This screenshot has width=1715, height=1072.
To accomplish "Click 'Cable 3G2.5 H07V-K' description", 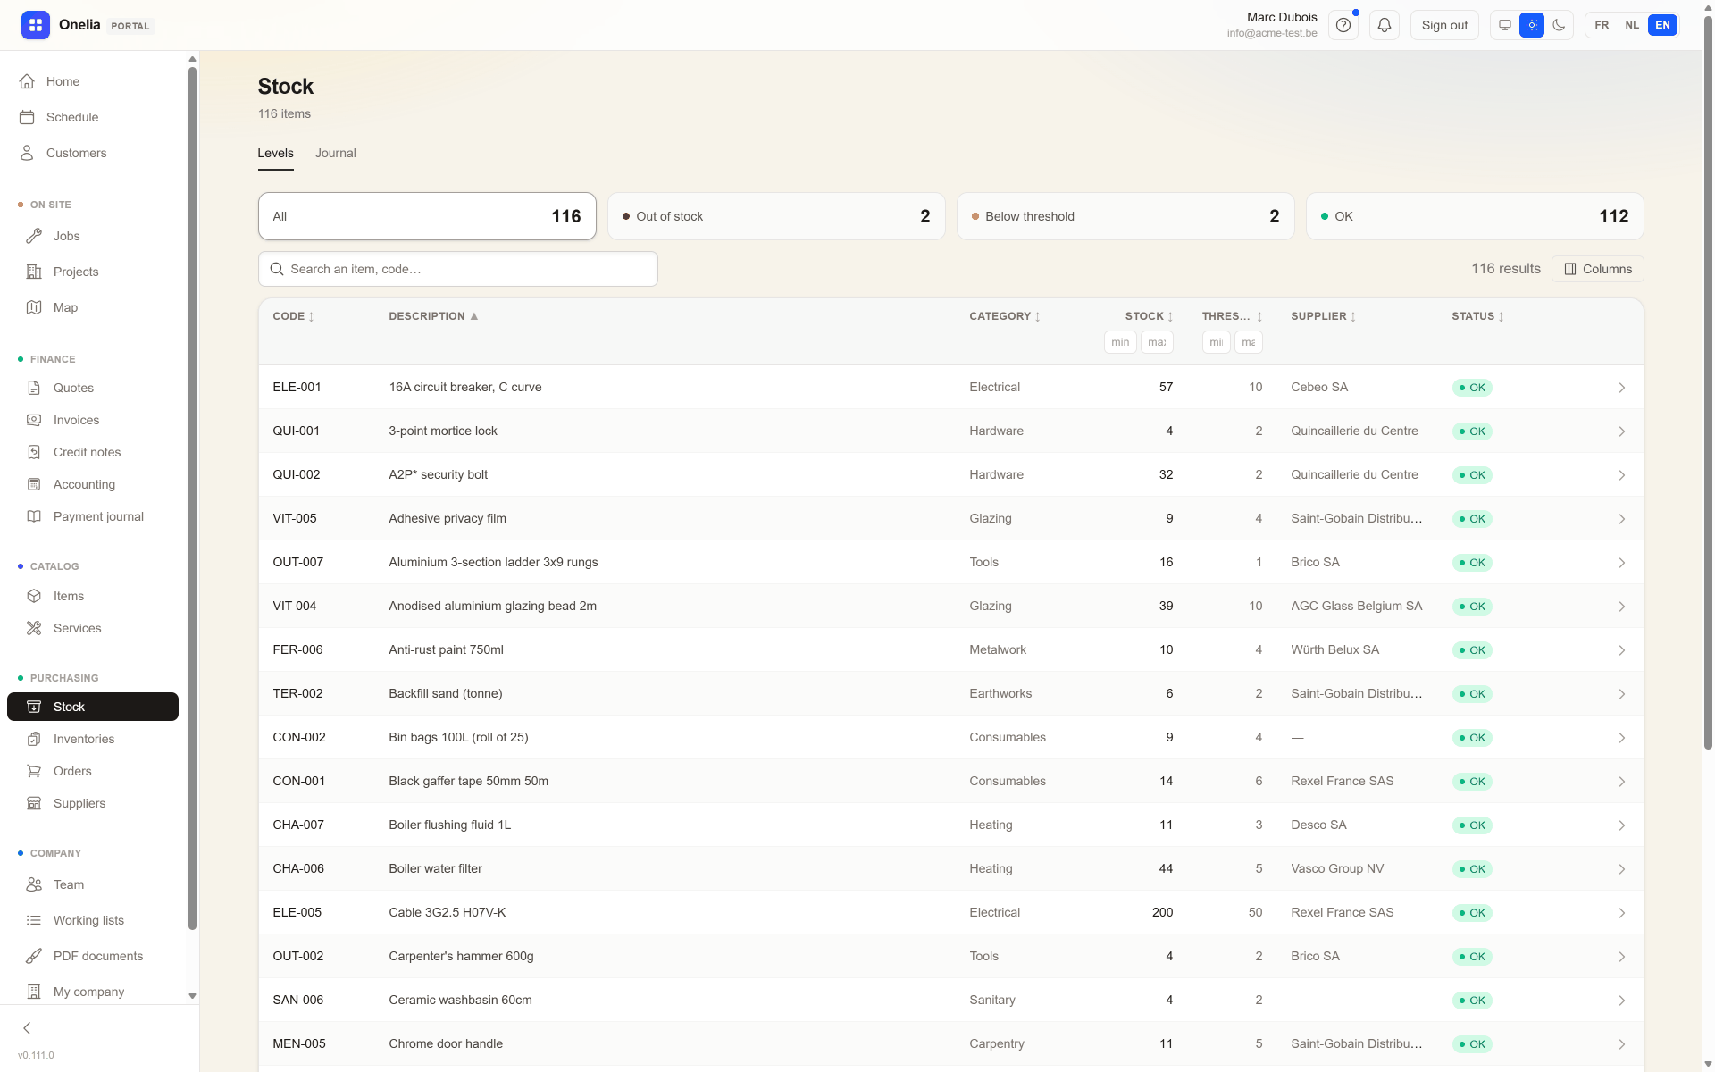I will coord(448,912).
